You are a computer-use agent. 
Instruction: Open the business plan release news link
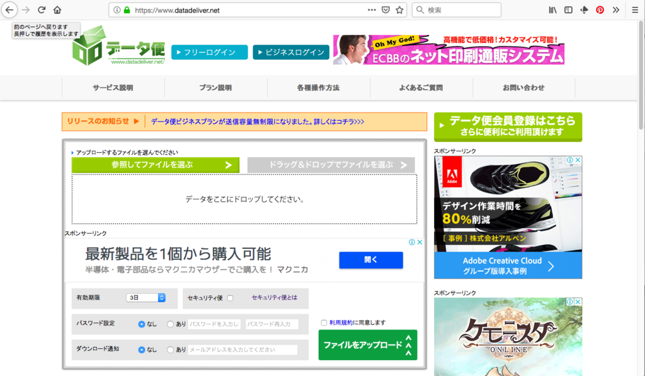[258, 121]
